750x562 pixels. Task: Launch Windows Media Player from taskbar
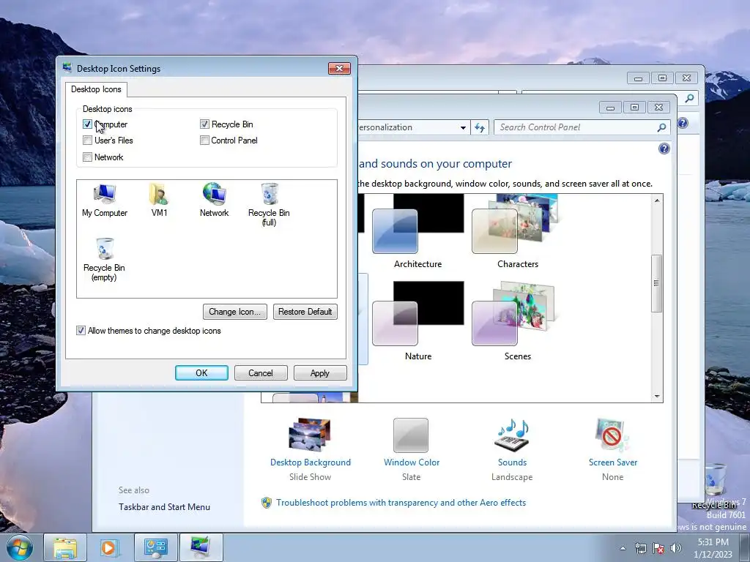pyautogui.click(x=108, y=548)
